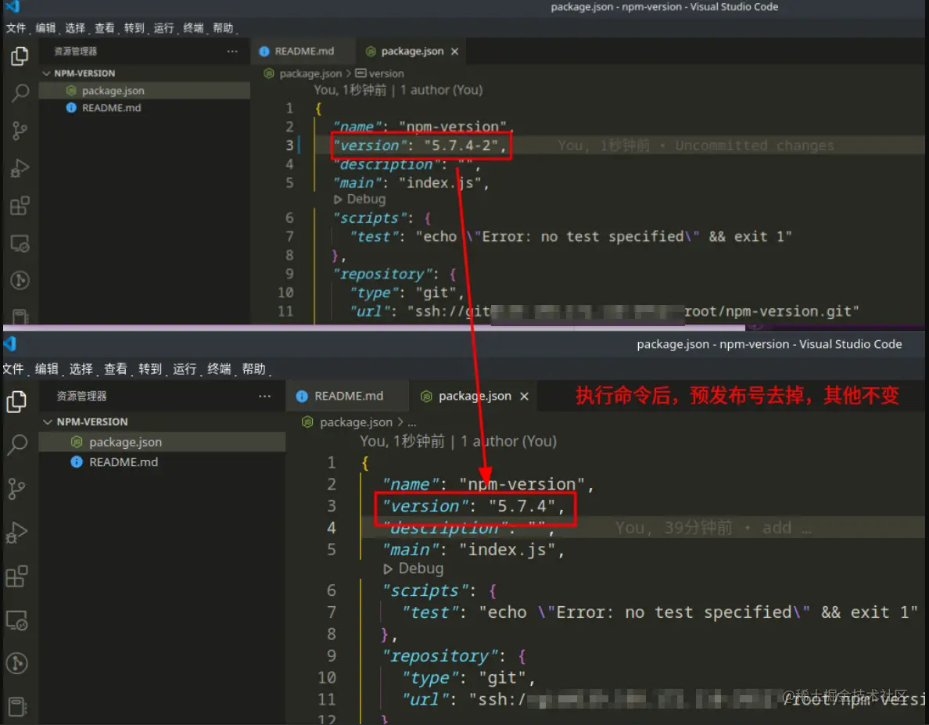Close package.json tab in upper window
The height and width of the screenshot is (725, 929).
454,52
